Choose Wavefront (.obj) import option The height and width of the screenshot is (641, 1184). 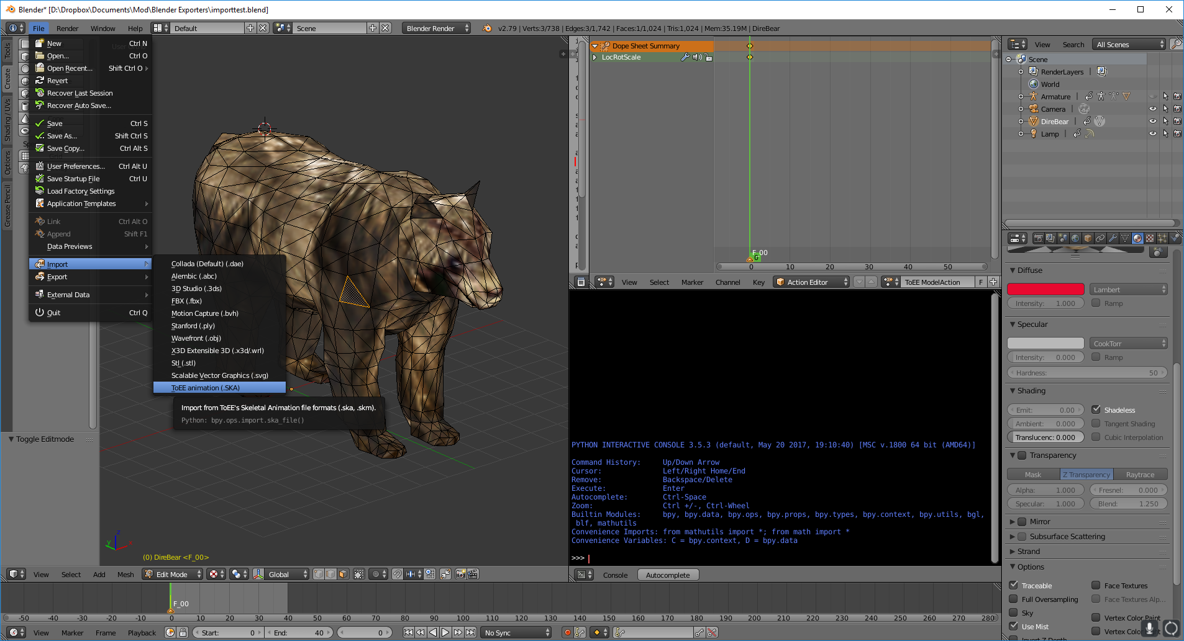point(219,338)
